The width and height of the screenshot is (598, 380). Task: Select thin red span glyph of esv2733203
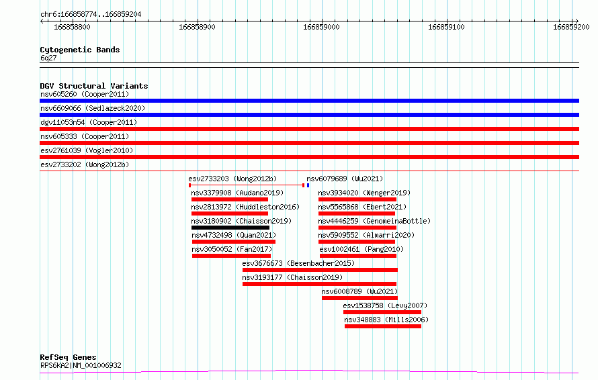247,185
